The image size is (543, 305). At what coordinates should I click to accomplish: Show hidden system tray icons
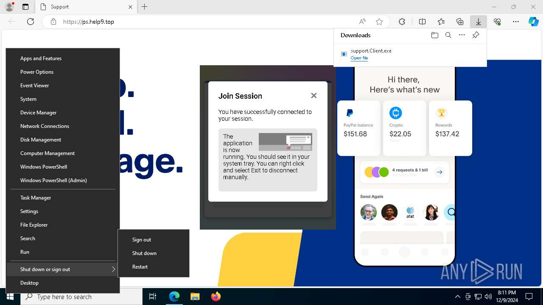(457, 297)
